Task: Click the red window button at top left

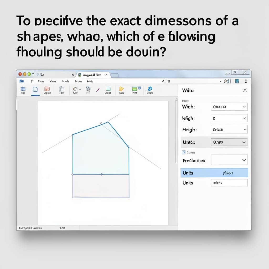Action: [x=20, y=74]
